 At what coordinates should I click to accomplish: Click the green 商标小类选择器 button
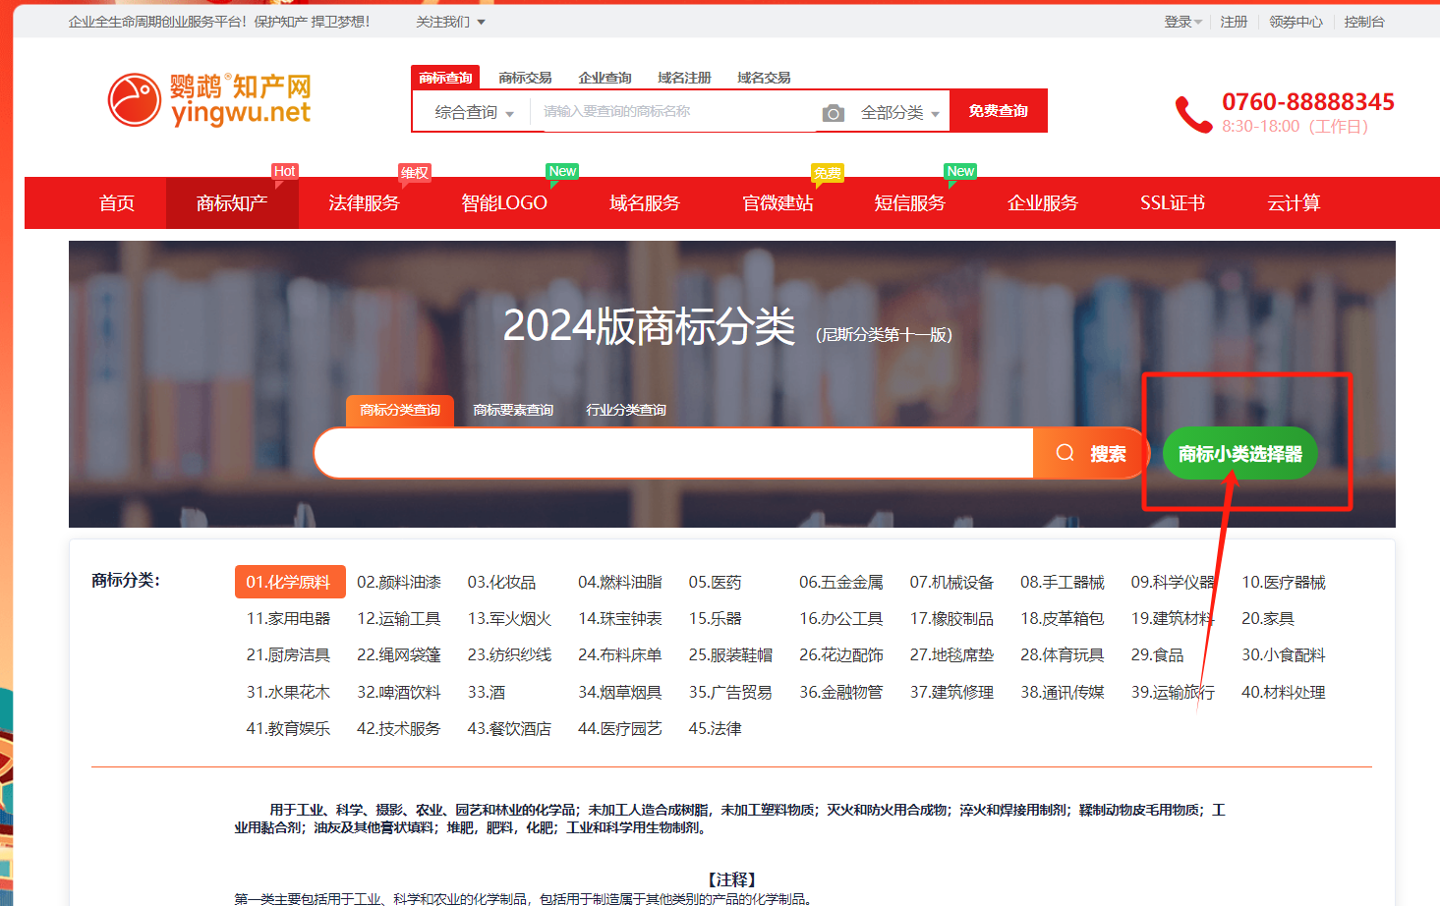click(x=1239, y=454)
